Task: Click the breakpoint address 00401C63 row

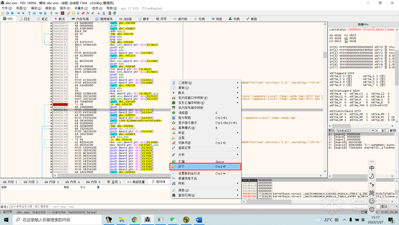Action: 60,104
